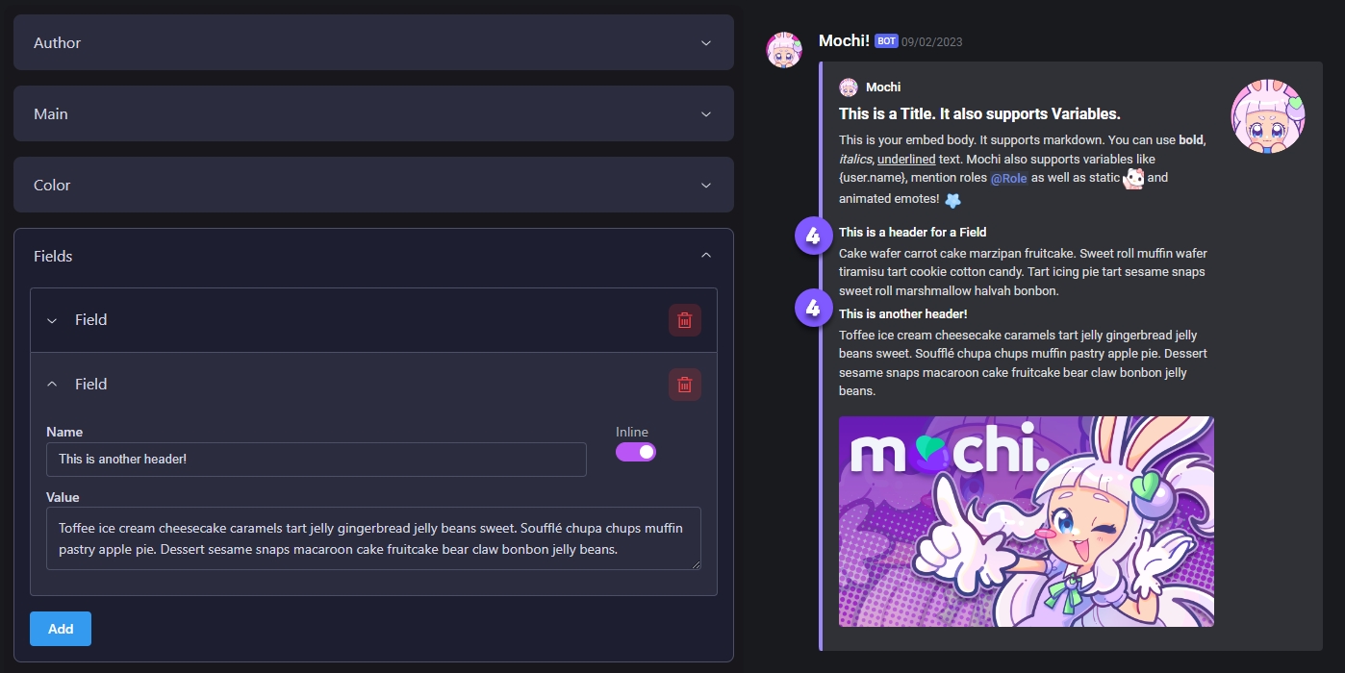The width and height of the screenshot is (1345, 673).
Task: Click the Add field button
Action: pos(61,629)
